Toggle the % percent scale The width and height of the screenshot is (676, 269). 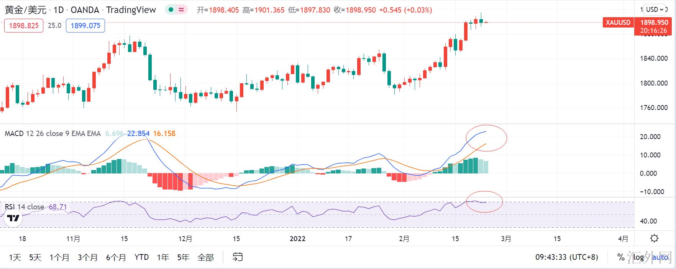click(x=621, y=257)
